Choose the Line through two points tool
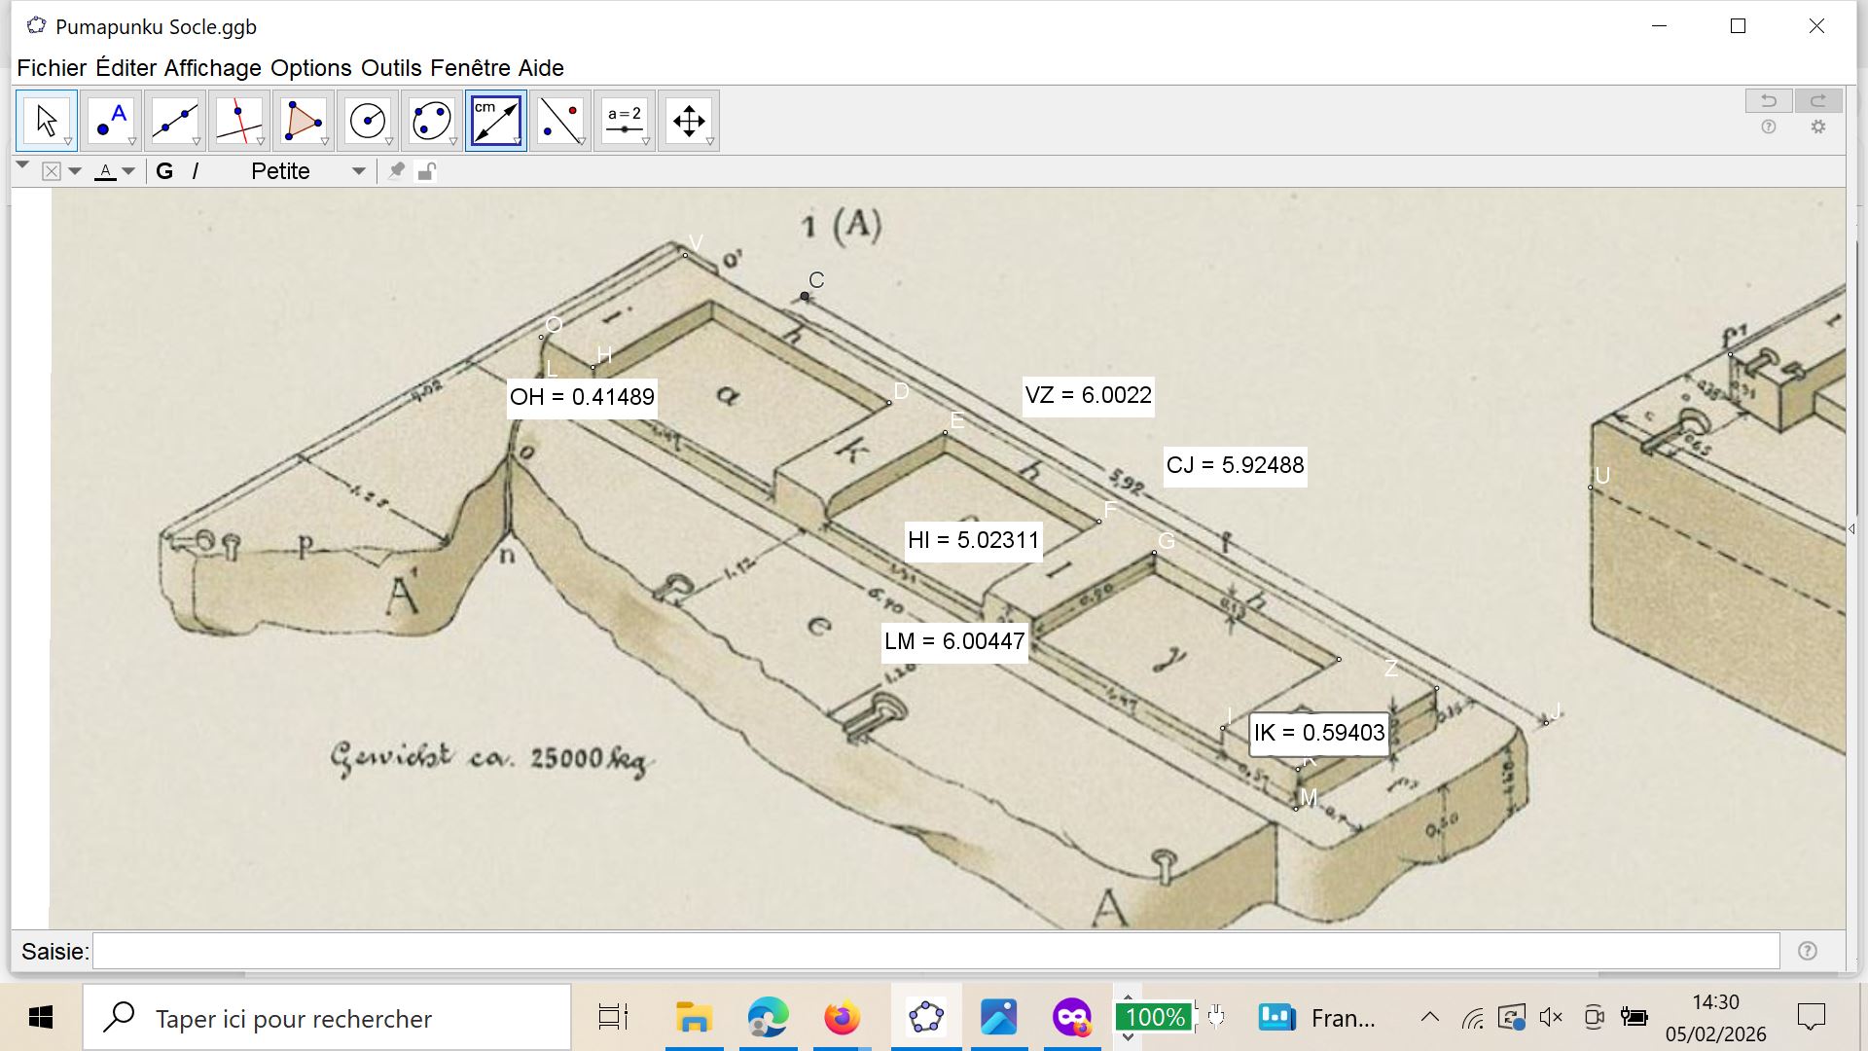The width and height of the screenshot is (1868, 1051). (175, 121)
